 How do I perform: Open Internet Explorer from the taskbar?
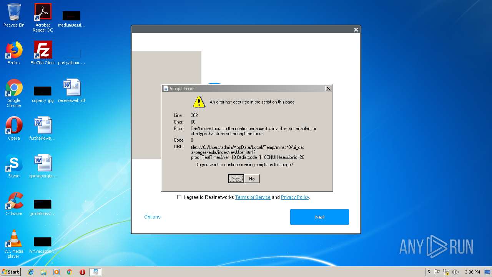point(31,272)
